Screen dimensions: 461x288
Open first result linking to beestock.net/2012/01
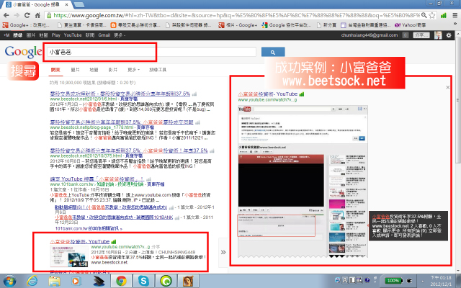point(120,94)
